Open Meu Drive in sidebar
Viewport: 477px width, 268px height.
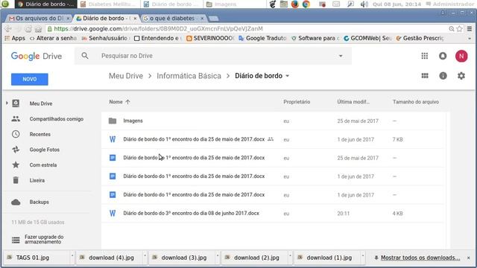tap(41, 103)
